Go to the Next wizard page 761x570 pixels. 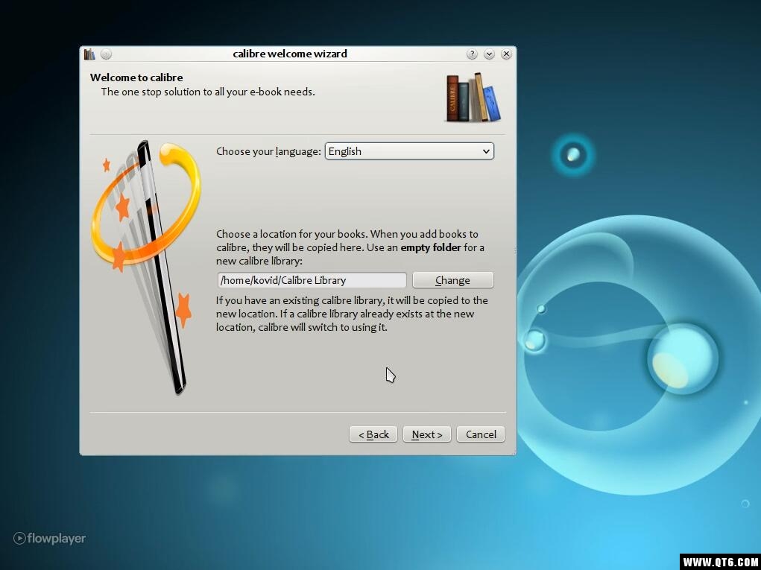click(426, 434)
